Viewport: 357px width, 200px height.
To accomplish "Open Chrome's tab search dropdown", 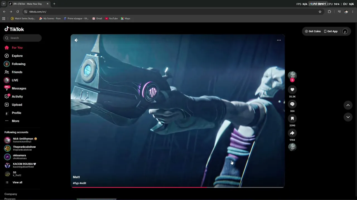I will pos(4,4).
